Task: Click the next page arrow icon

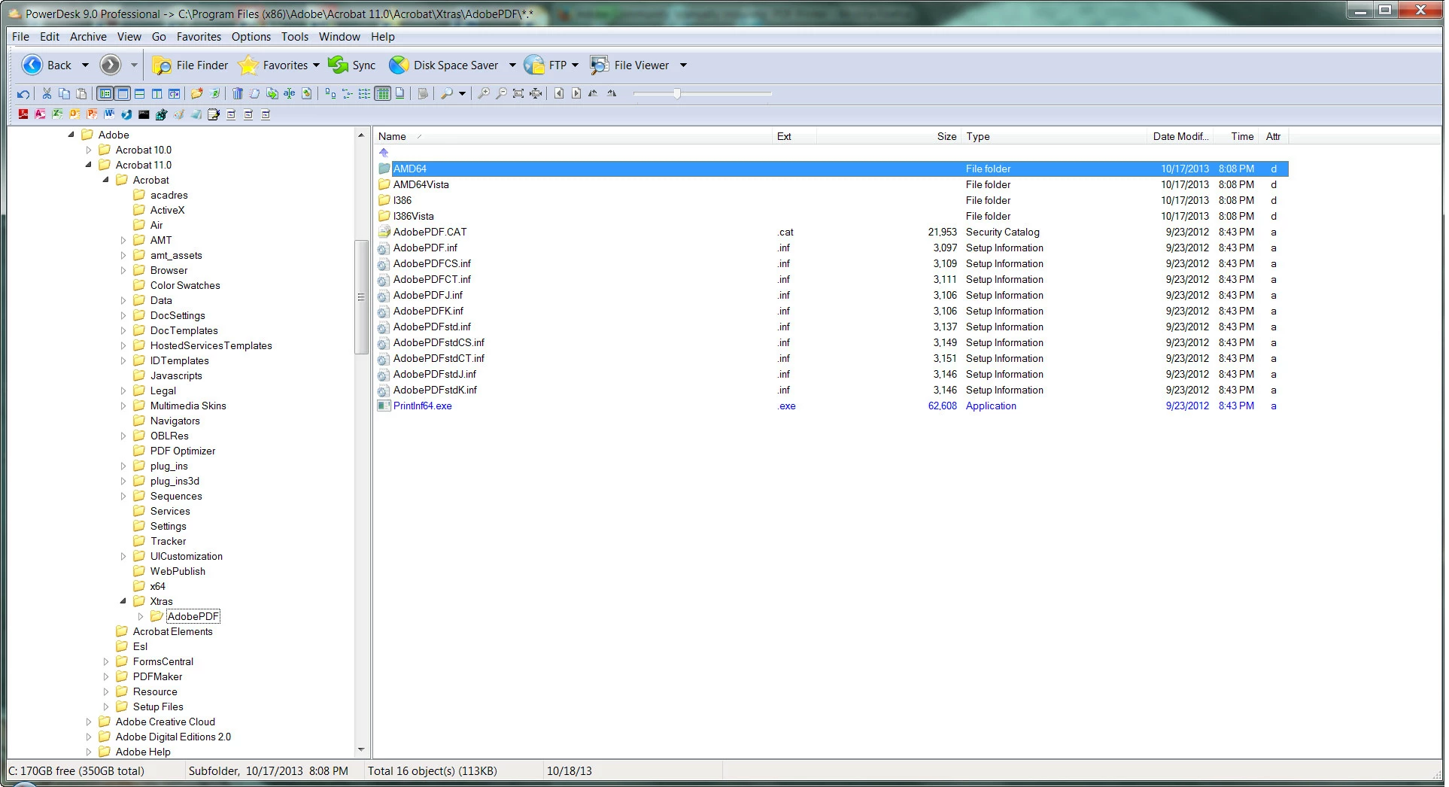Action: pos(576,93)
